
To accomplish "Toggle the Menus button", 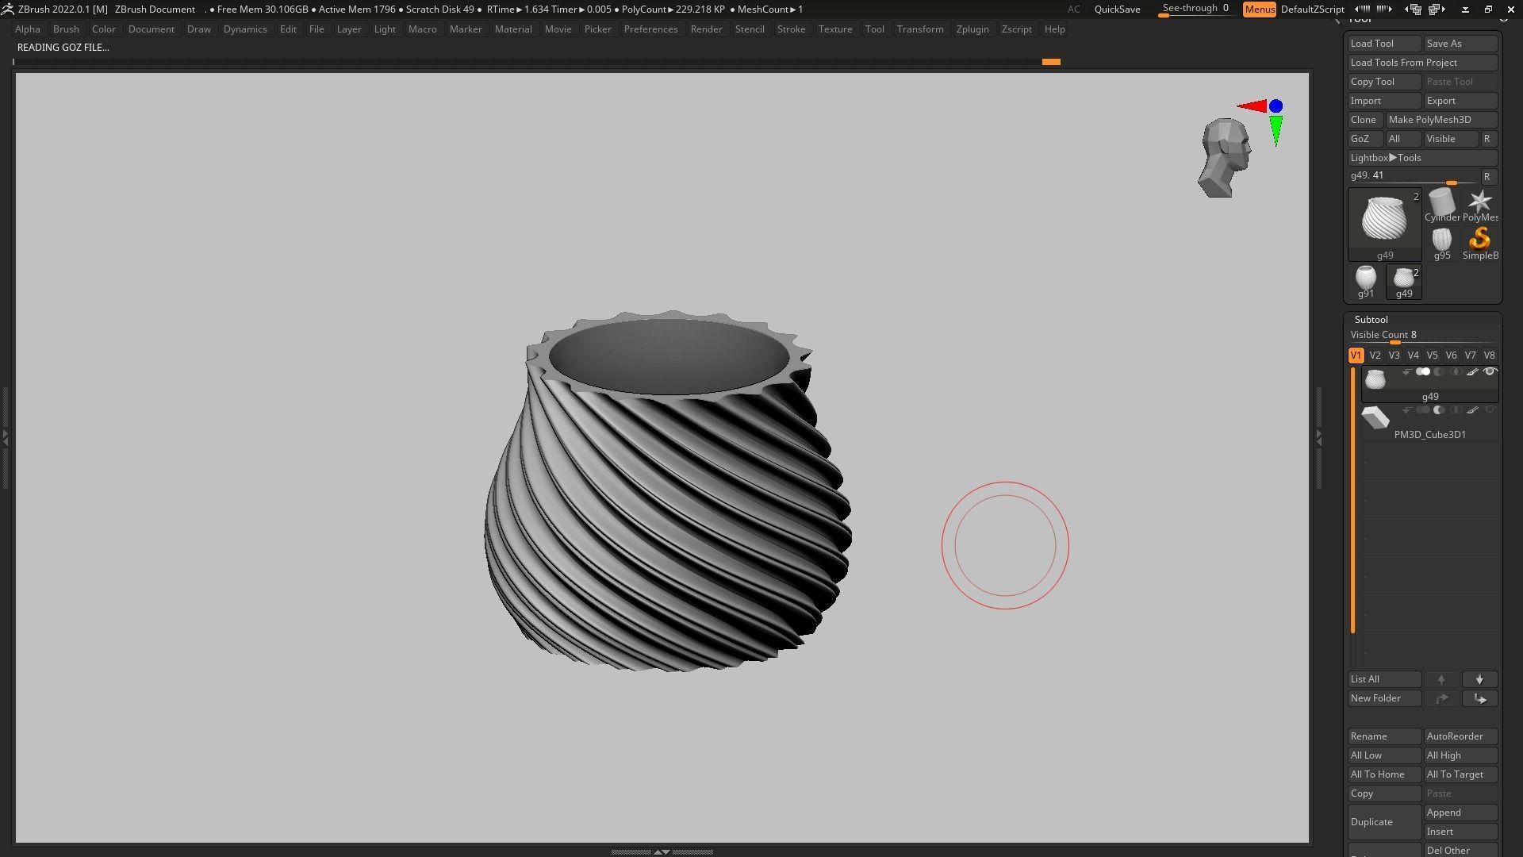I will 1259,10.
